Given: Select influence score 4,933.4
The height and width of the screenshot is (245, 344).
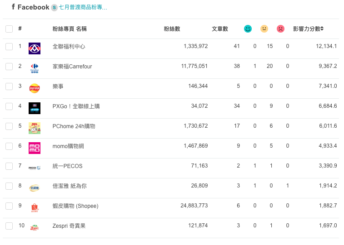Looking at the screenshot, I should pyautogui.click(x=328, y=145).
